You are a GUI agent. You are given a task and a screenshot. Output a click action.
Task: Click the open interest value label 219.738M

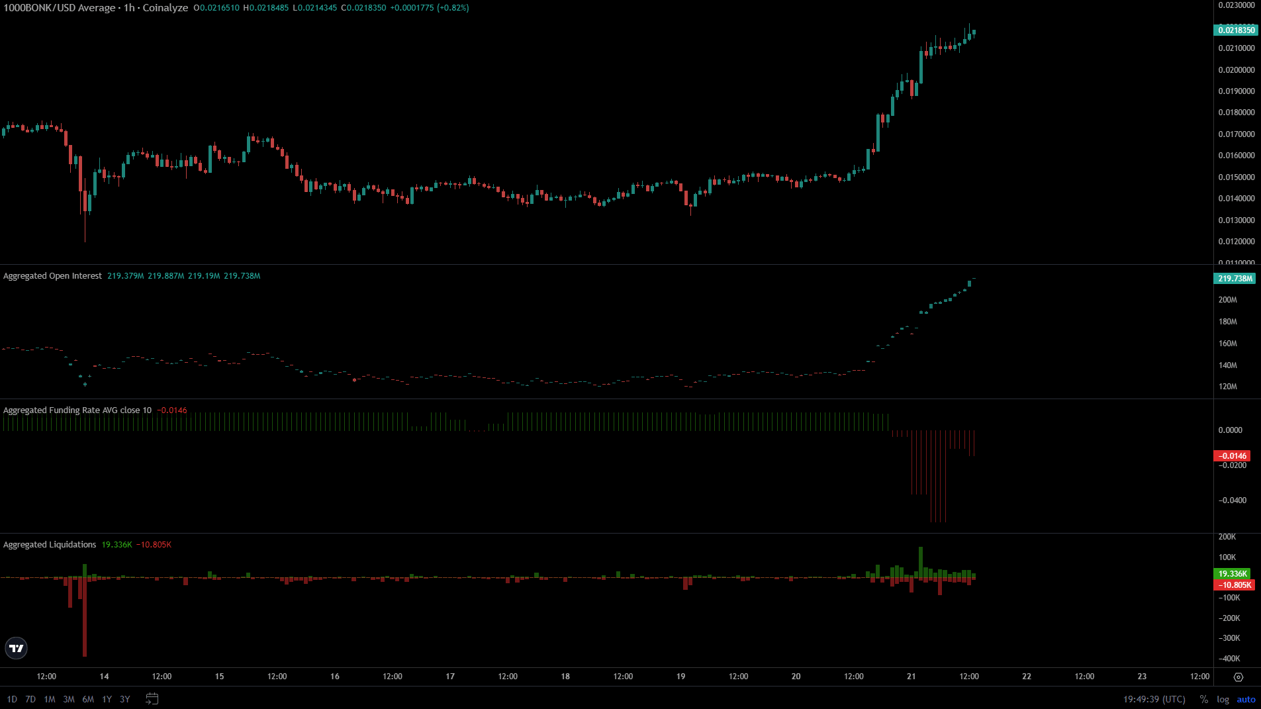pos(1235,279)
